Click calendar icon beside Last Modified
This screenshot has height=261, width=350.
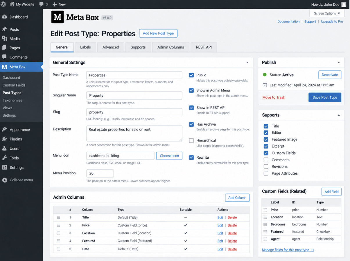265,85
